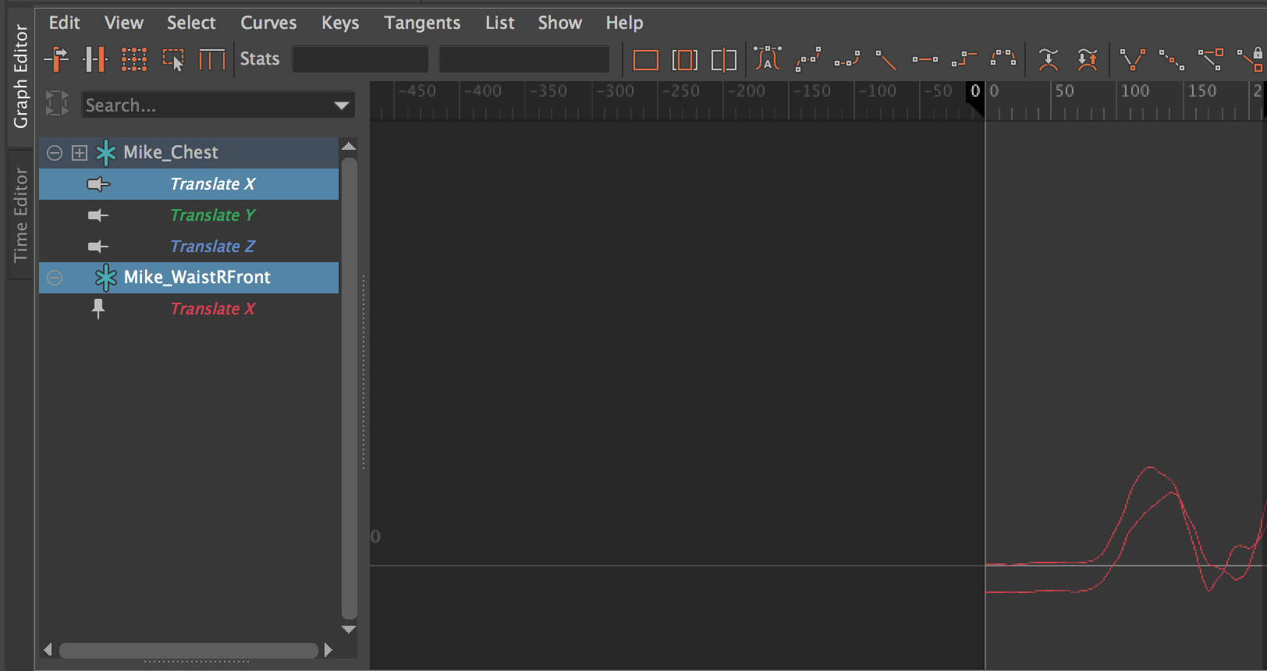Click the outliner horizontal scrollbar
This screenshot has height=671, width=1267.
pos(188,651)
